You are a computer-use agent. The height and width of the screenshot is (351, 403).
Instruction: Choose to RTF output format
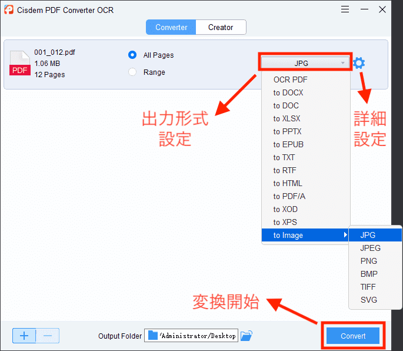tap(306, 170)
